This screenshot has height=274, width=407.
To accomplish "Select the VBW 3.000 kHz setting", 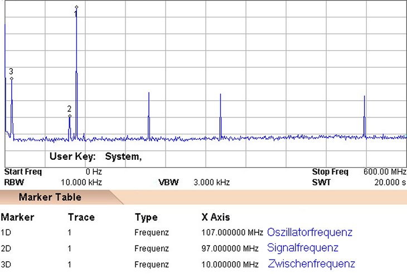I will coord(211,182).
